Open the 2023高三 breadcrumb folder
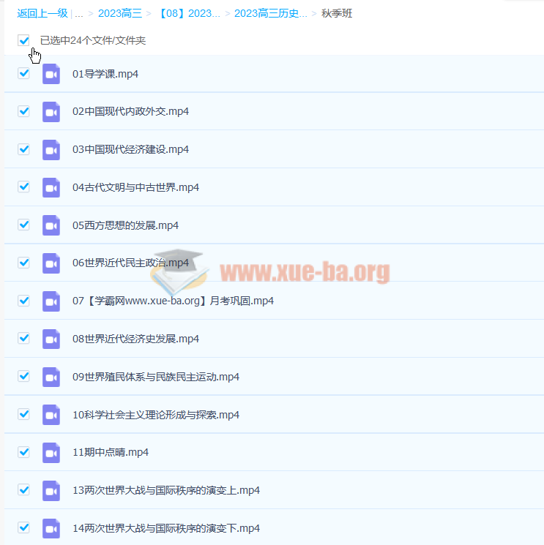Viewport: 544px width, 545px height. click(x=120, y=13)
